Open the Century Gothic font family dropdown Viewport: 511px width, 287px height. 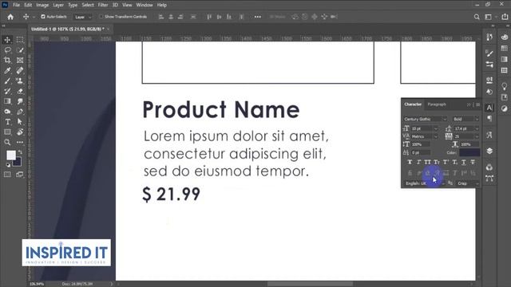(425, 119)
